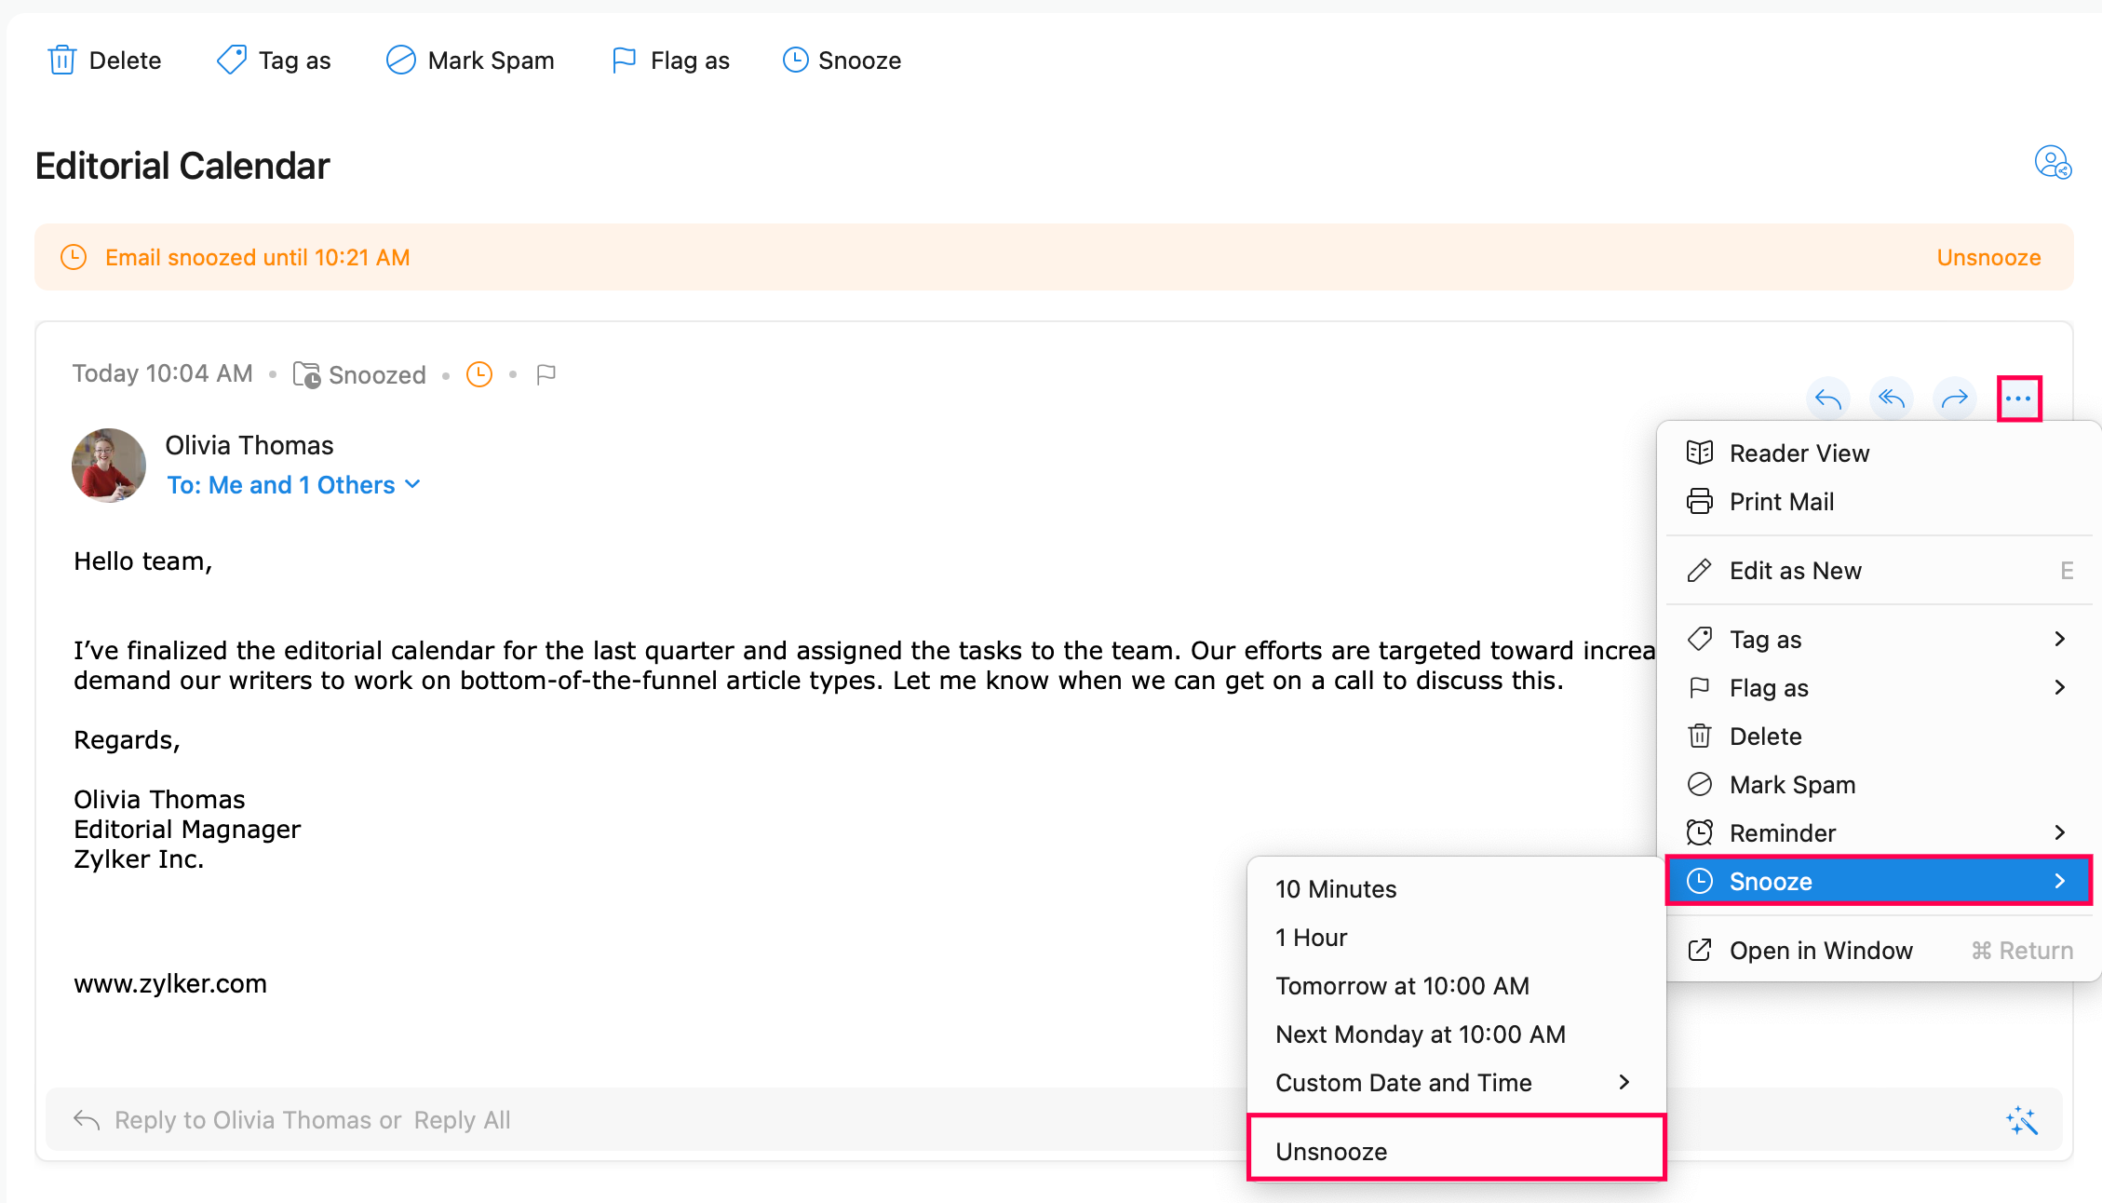The height and width of the screenshot is (1203, 2102).
Task: Click the Delete trash icon in toolbar
Action: pyautogui.click(x=62, y=61)
